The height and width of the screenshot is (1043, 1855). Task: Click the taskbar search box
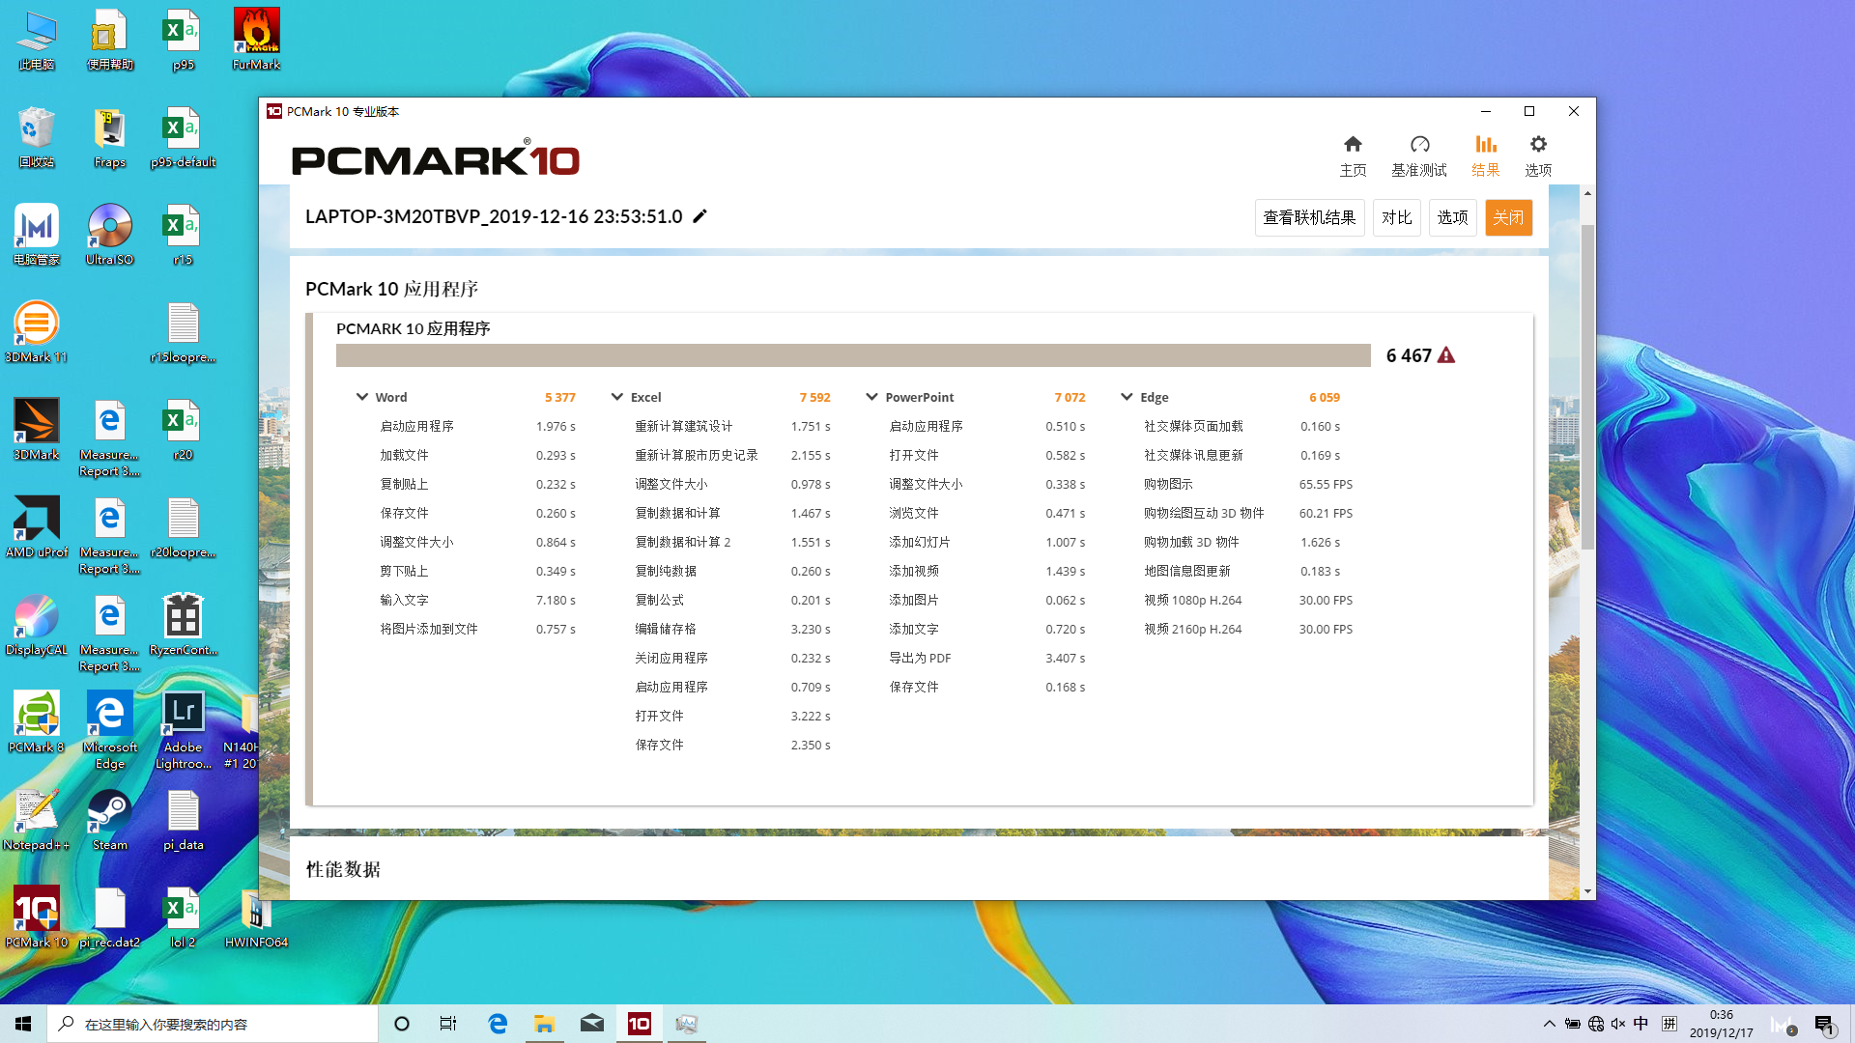[x=213, y=1024]
